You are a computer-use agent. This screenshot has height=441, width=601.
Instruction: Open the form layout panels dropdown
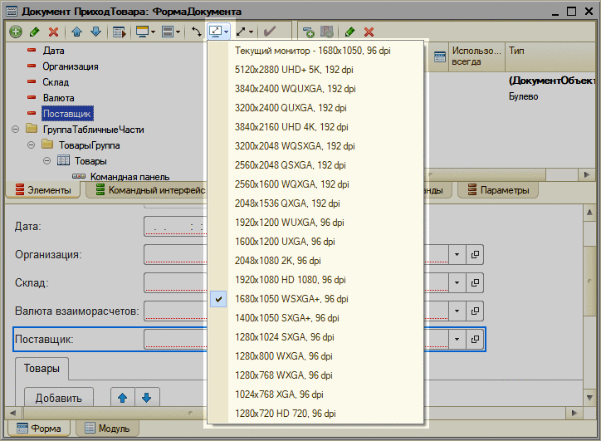pos(171,32)
